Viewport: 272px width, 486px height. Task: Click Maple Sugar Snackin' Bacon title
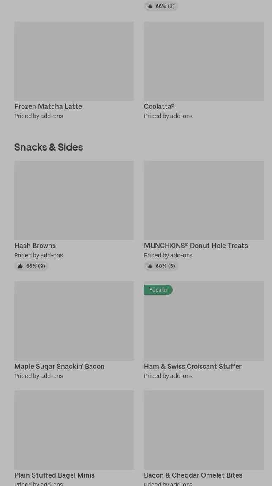click(x=60, y=367)
